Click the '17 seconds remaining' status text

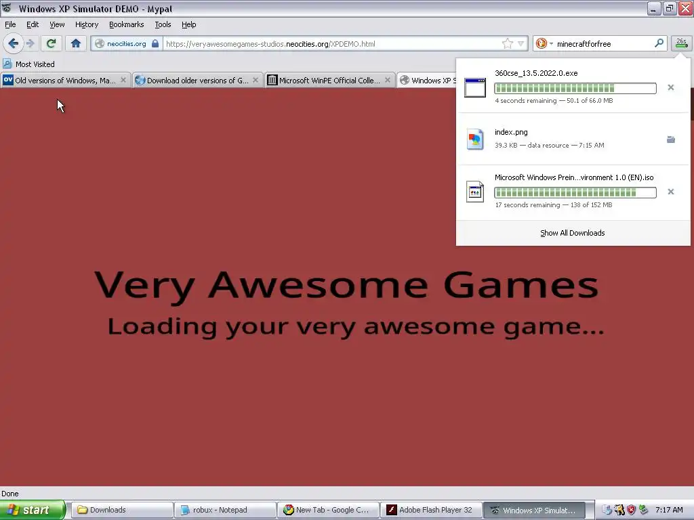527,205
